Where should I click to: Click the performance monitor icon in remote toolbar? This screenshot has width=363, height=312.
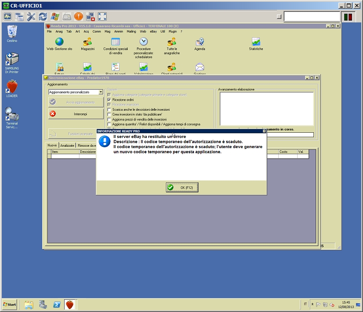[7, 16]
